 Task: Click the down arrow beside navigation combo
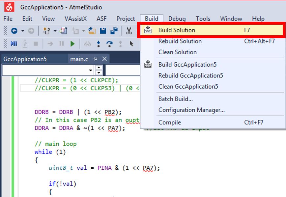(x=99, y=72)
